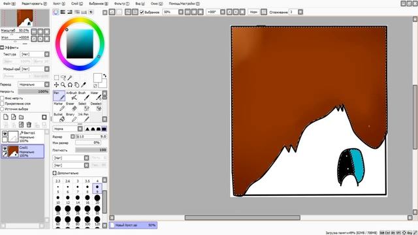Hide the Вектор1 layer with eye icon

point(5,133)
